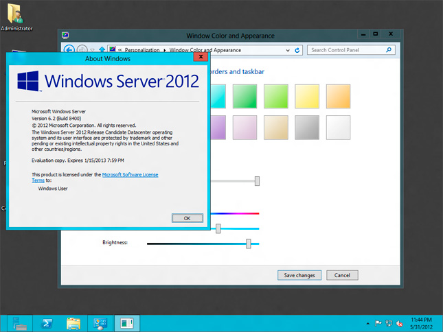
Task: Click the color intensity slider handle
Action: pyautogui.click(x=257, y=181)
